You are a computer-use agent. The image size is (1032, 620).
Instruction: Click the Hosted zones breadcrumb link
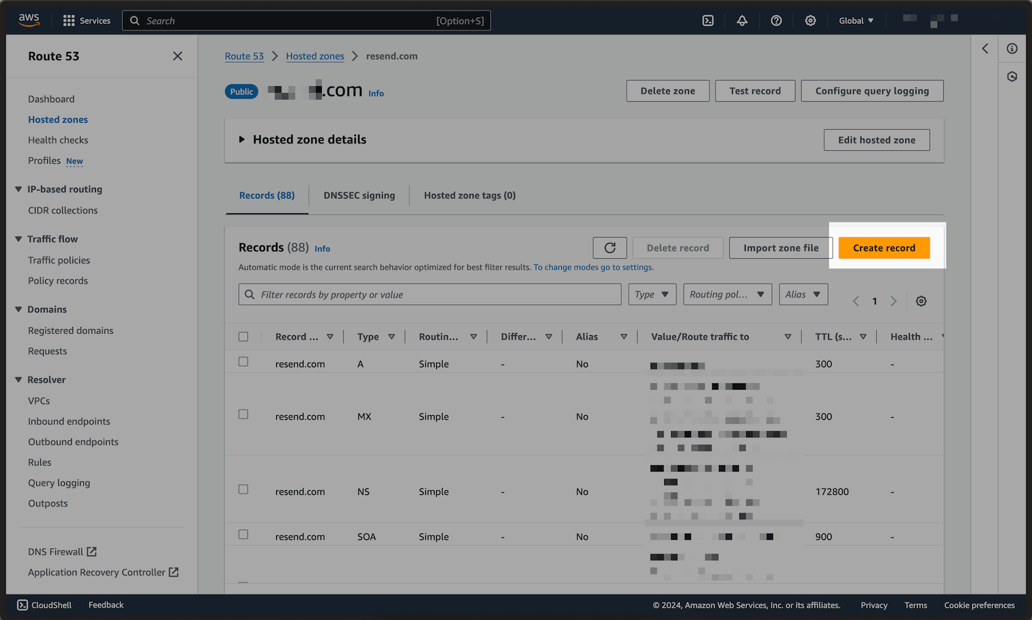coord(315,56)
